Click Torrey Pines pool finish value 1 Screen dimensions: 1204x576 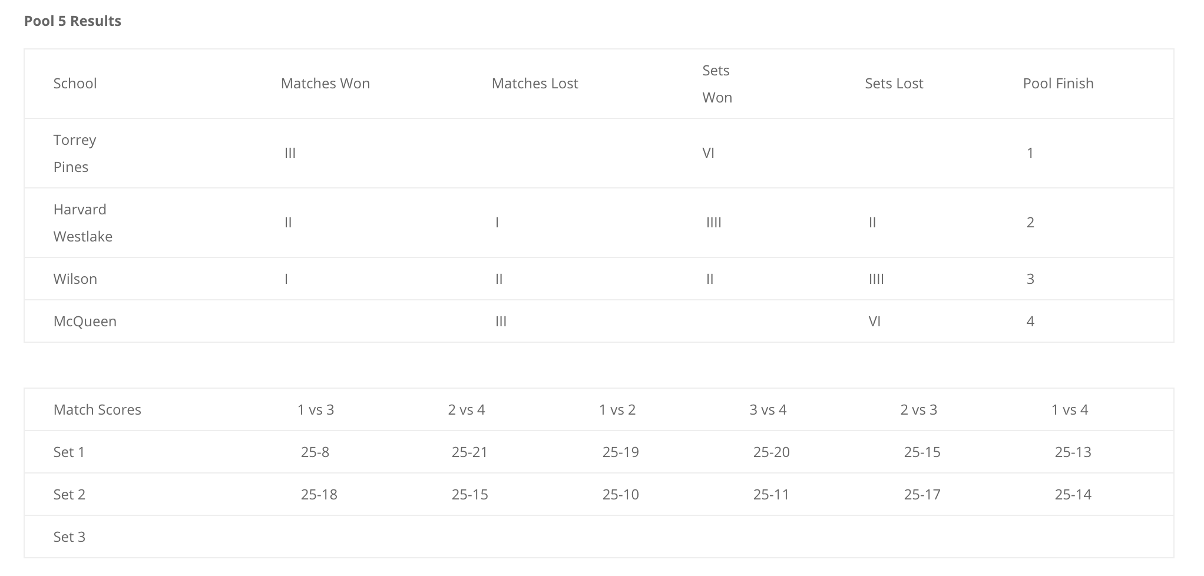(x=1030, y=153)
